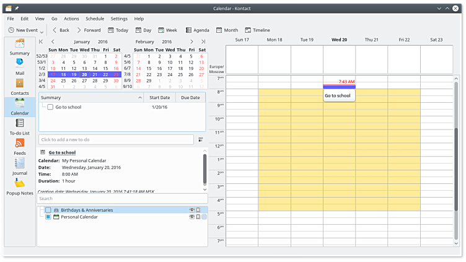Switch to Agenda view in the toolbar

[196, 30]
